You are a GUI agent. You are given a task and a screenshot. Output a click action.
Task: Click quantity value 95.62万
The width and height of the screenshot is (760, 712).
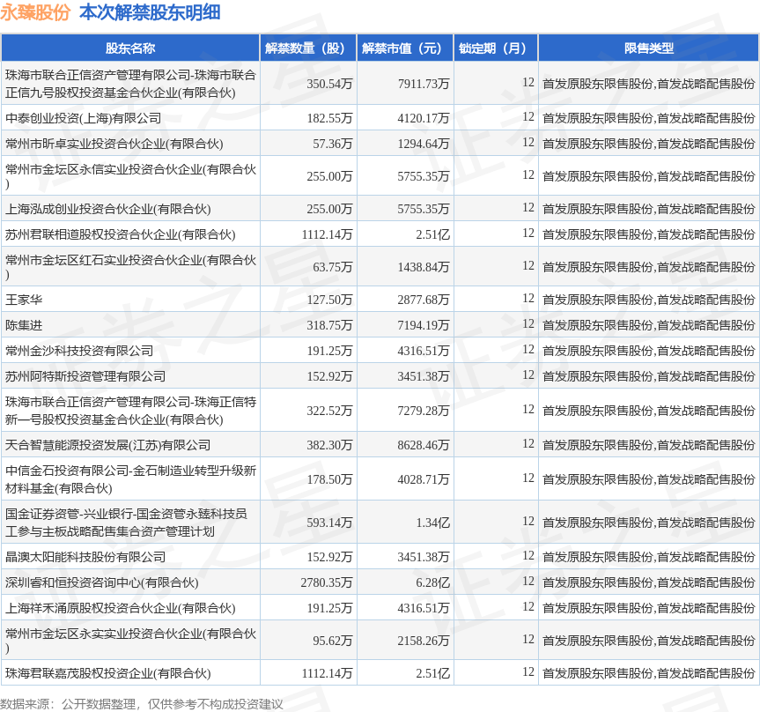tap(333, 642)
